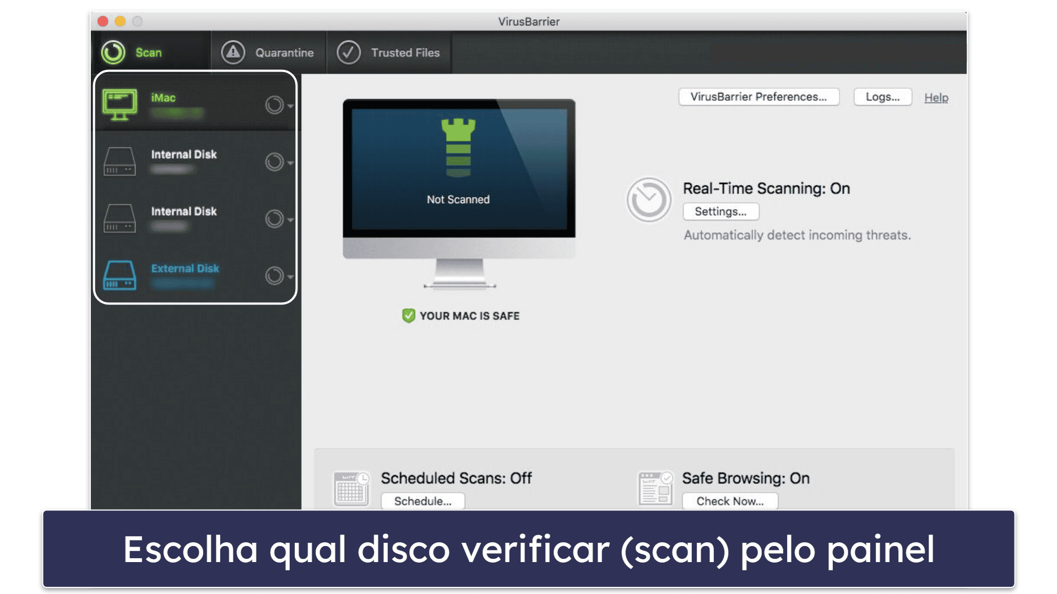Screen dimensions: 1057x594
Task: Start scan using iMac circular scan button
Action: coord(274,105)
